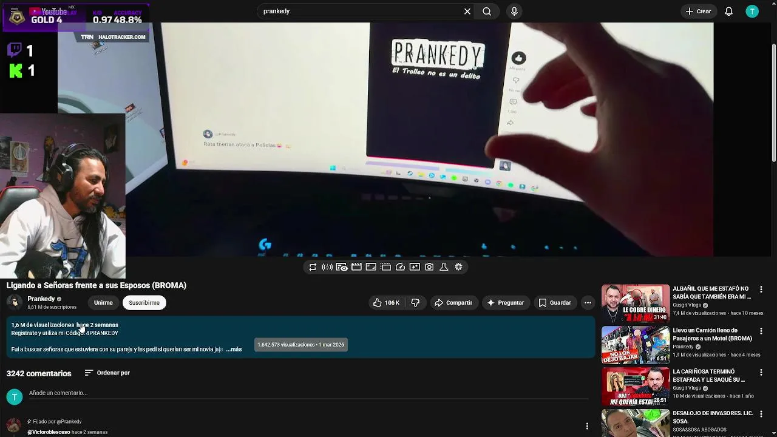Click the picture-in-picture style screen icon
Viewport: 777px width, 437px height.
pyautogui.click(x=371, y=267)
